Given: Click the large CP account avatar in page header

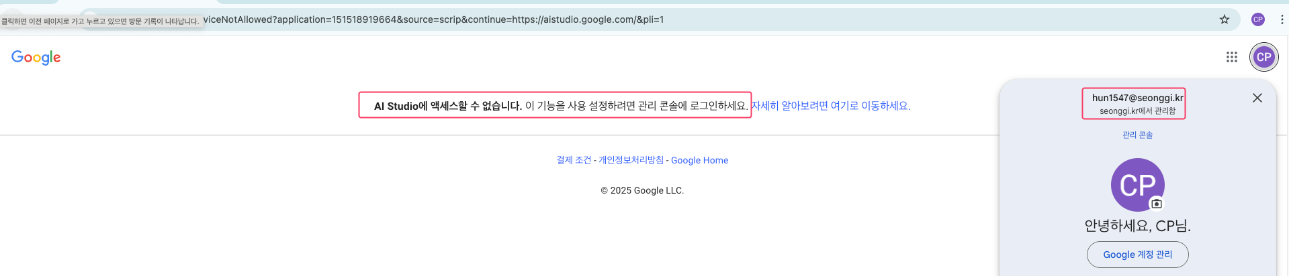Looking at the screenshot, I should [1263, 57].
